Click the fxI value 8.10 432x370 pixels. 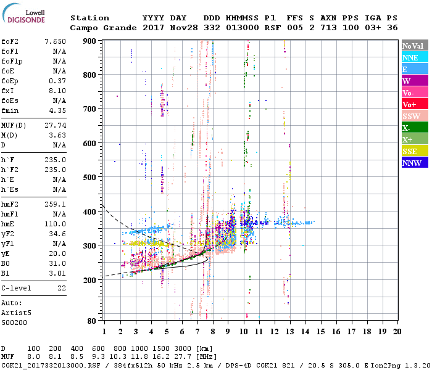click(x=57, y=90)
